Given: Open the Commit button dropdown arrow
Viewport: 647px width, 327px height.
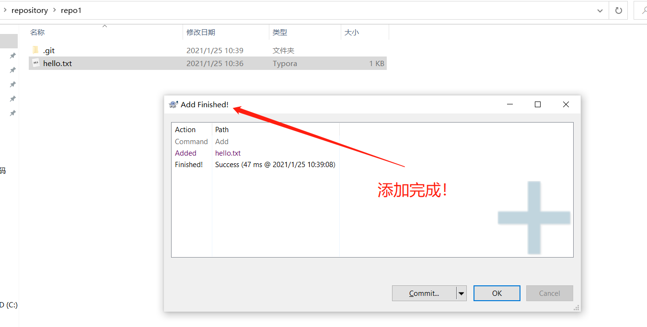Looking at the screenshot, I should [462, 293].
